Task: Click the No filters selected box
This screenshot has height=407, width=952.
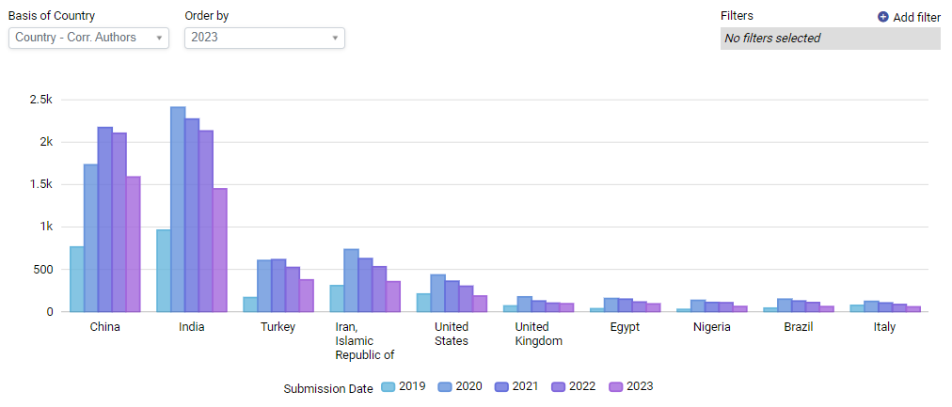Action: tap(830, 39)
